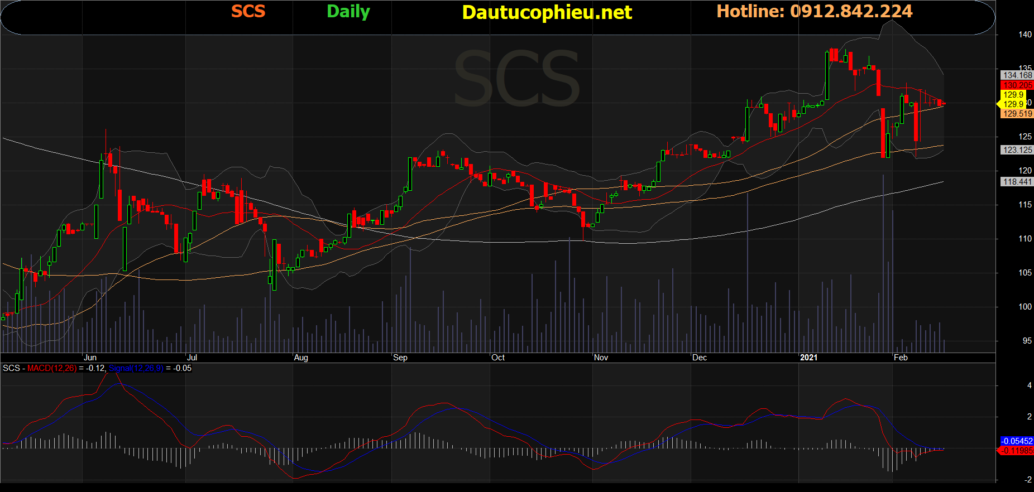Select the green Daily timeframe label
Screen dimensions: 1034x492
(348, 11)
